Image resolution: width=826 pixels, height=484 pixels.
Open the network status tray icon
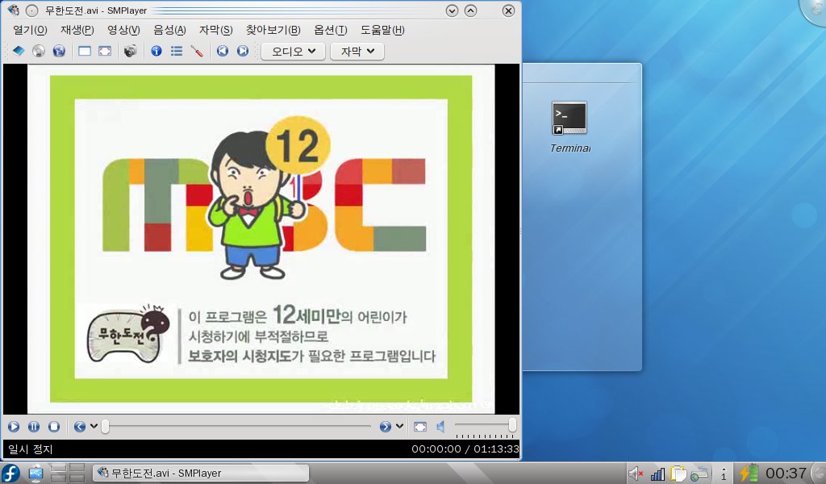tap(657, 474)
